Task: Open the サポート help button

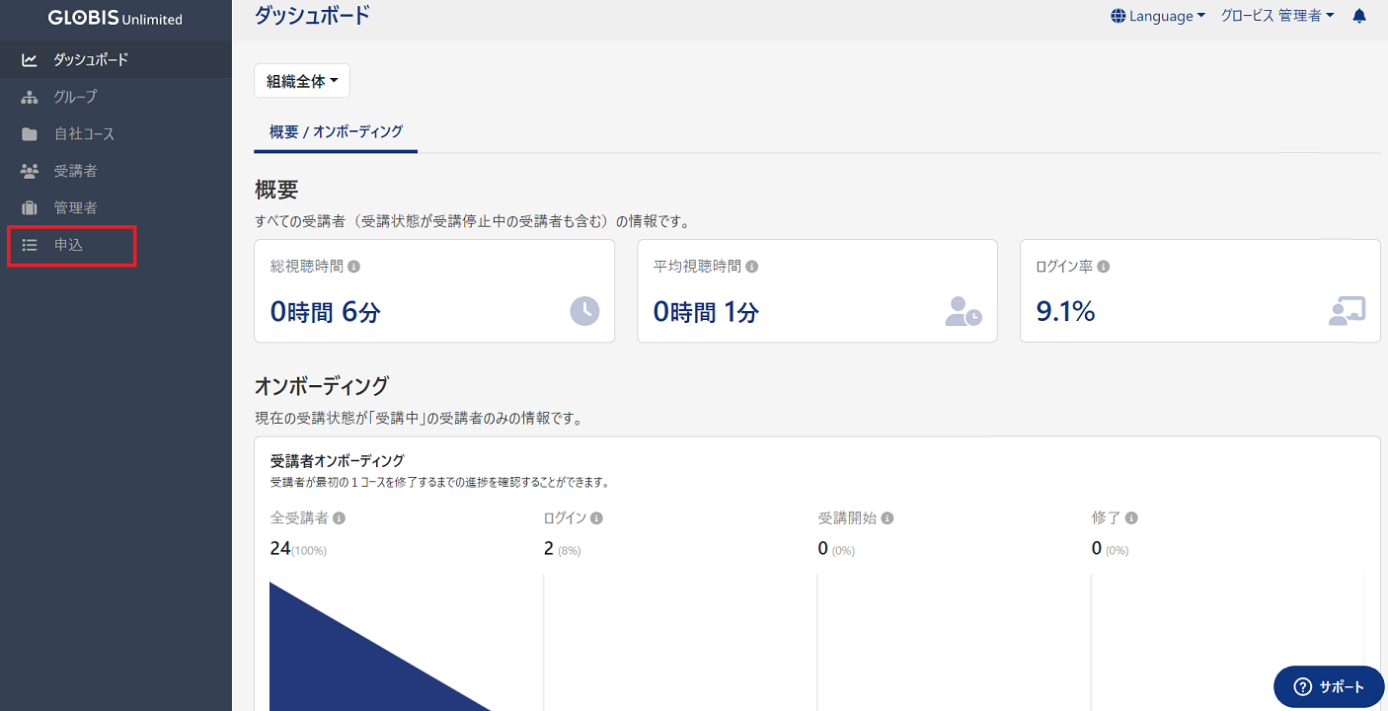Action: (1329, 687)
